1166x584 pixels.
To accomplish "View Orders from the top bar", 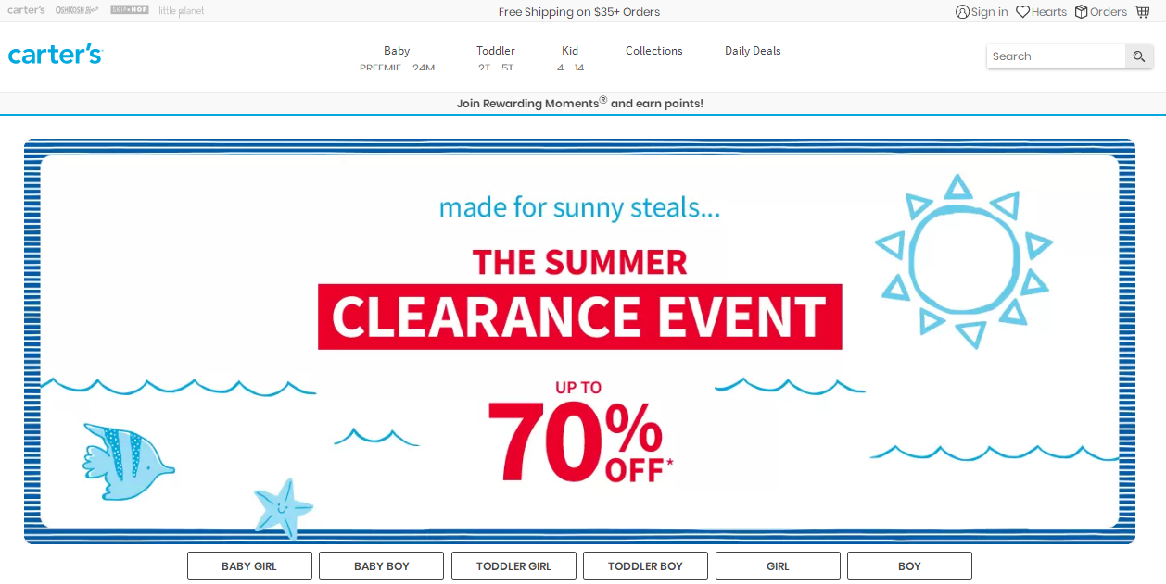I will pyautogui.click(x=1100, y=12).
